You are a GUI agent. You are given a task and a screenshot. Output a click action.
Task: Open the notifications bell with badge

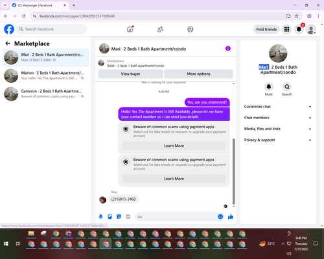(299, 29)
